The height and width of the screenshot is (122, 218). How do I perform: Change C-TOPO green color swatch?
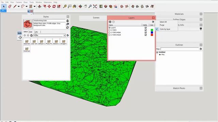pyautogui.click(x=152, y=30)
